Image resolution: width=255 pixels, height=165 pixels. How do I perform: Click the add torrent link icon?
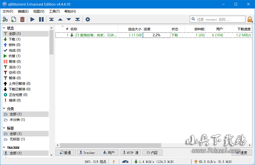point(5,19)
